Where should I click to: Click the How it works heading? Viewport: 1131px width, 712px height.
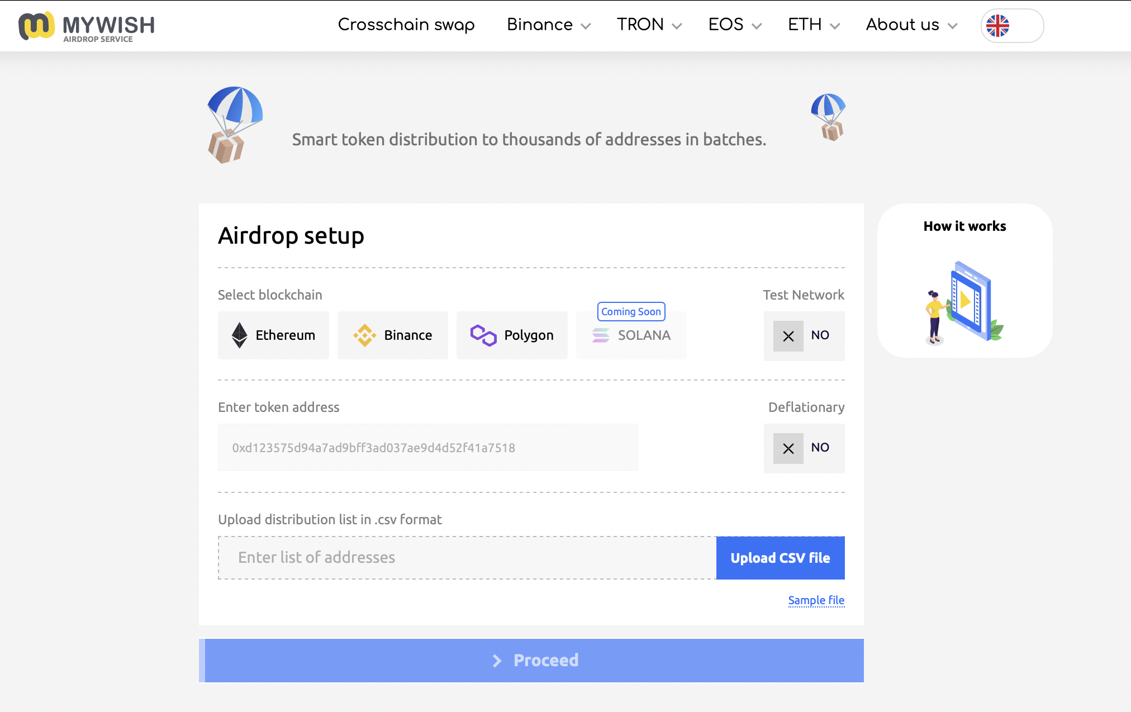click(x=964, y=226)
